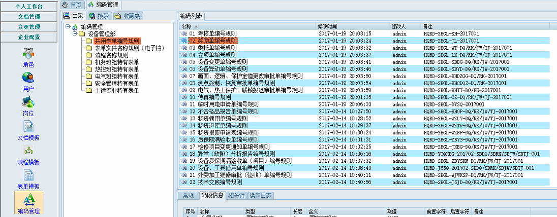Select 热控班组特有表单 folder in tree

point(116,69)
